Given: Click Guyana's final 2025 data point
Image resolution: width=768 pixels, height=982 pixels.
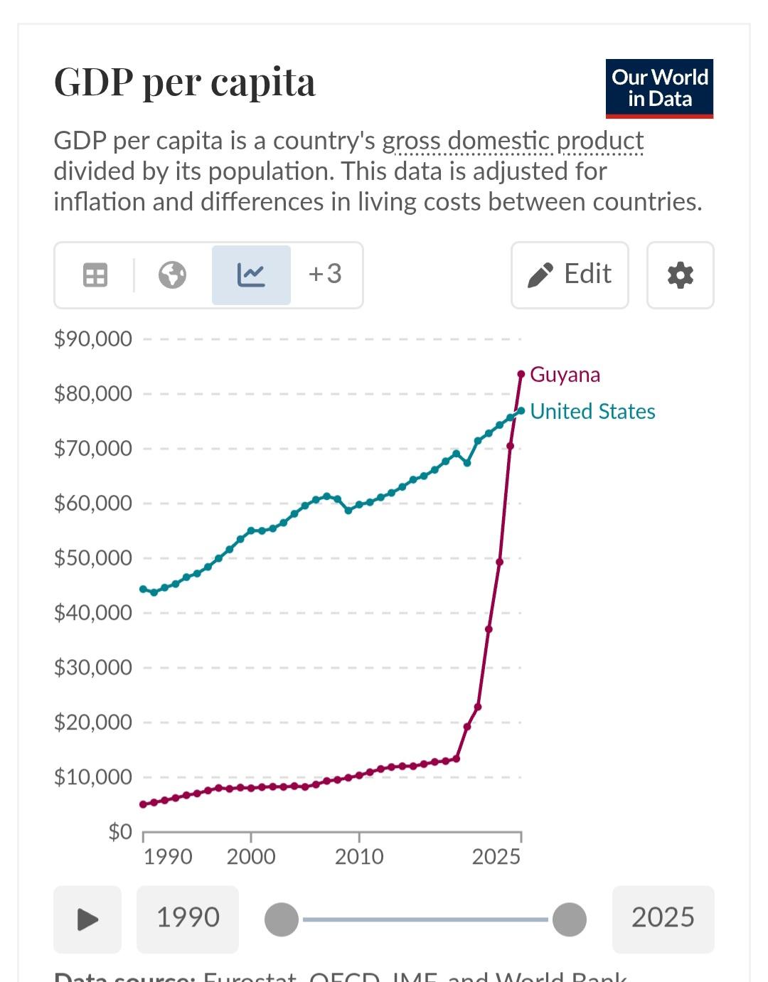Looking at the screenshot, I should tap(521, 374).
